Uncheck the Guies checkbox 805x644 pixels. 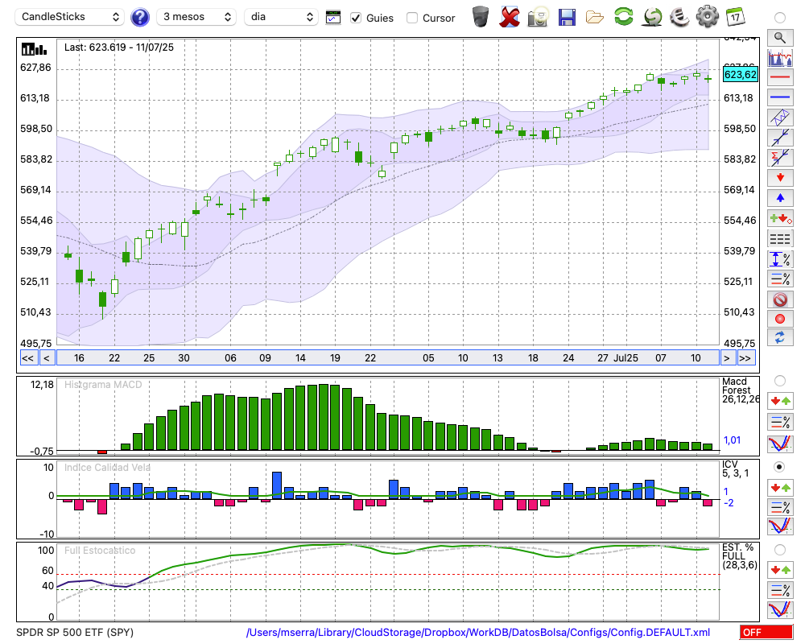click(x=355, y=18)
